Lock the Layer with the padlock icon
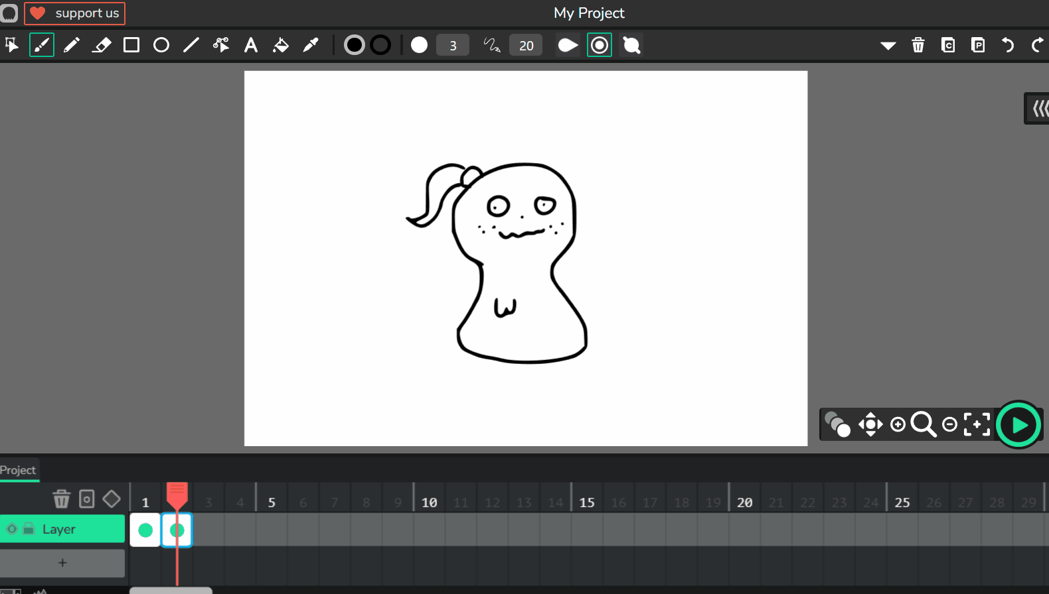The height and width of the screenshot is (594, 1049). click(29, 529)
